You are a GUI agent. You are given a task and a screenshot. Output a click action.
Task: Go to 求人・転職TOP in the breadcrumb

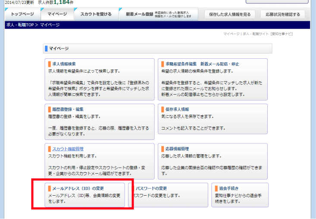[20, 25]
